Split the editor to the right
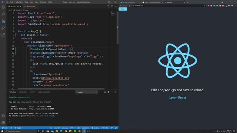237x133 pixels. [112, 6]
